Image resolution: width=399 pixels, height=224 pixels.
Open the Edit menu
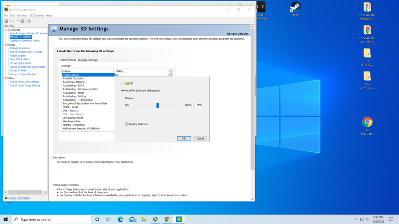[12, 16]
